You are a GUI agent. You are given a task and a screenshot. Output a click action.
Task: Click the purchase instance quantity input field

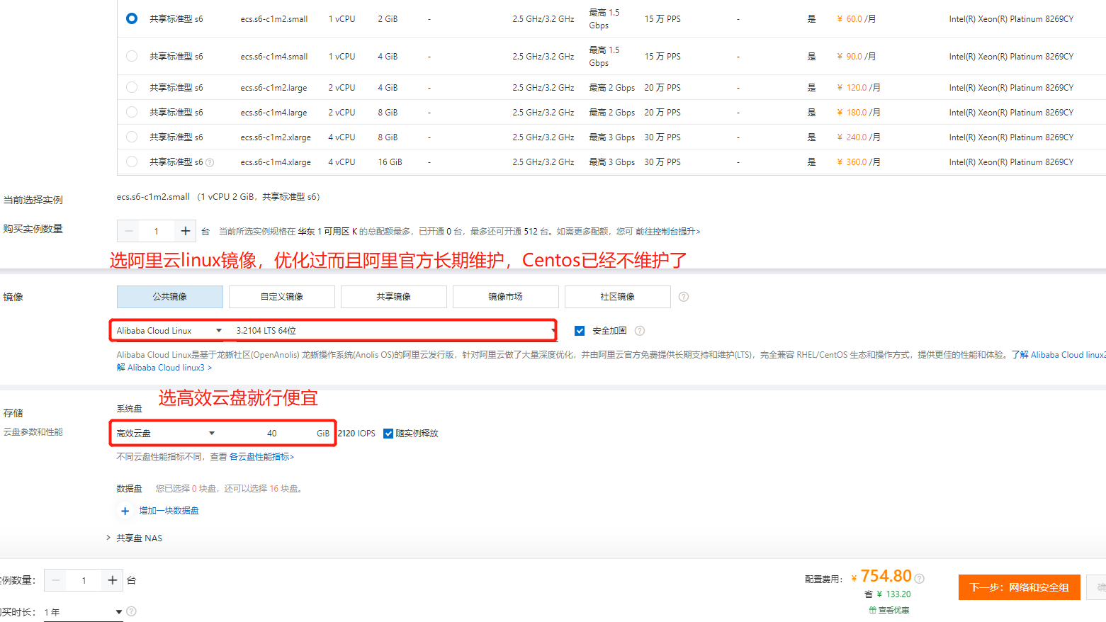pyautogui.click(x=157, y=231)
